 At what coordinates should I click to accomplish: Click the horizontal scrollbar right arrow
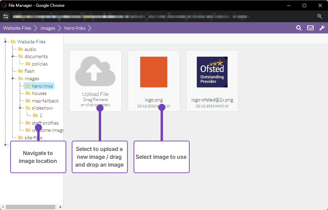(x=60, y=207)
